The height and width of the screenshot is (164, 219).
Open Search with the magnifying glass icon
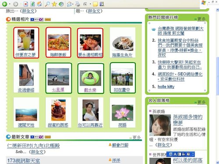[47, 4]
